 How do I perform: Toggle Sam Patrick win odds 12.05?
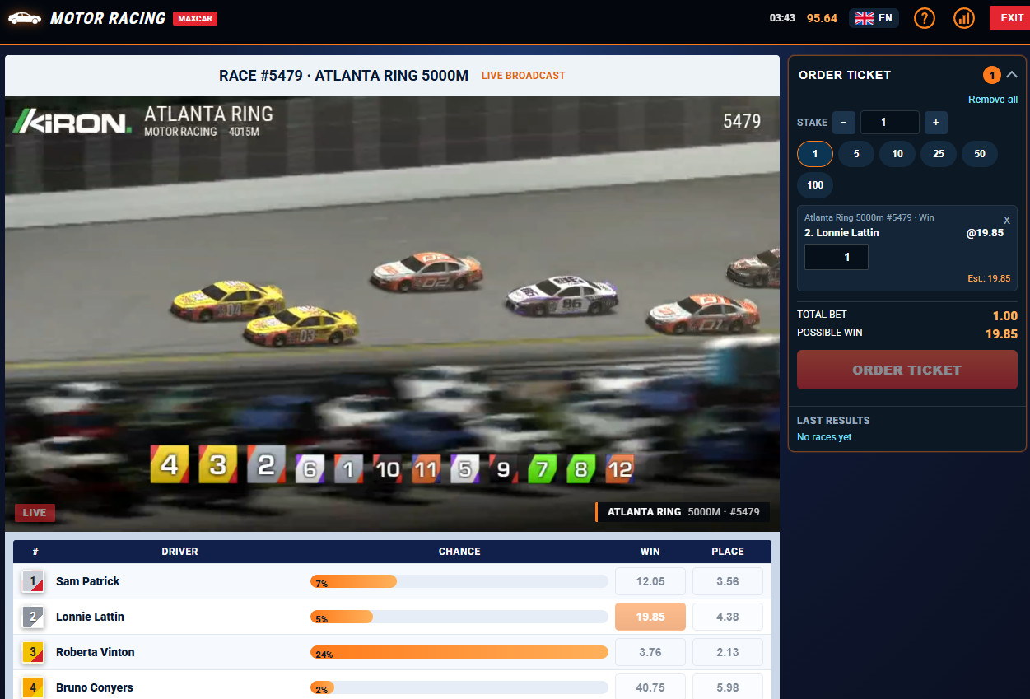tap(650, 581)
